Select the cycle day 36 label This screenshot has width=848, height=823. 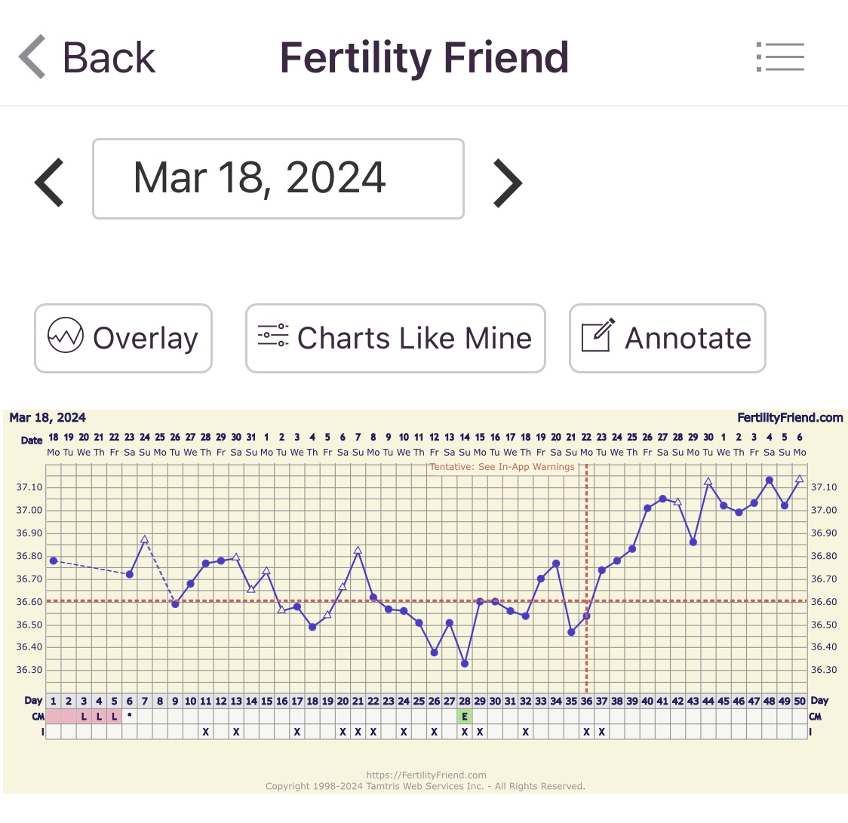coord(586,701)
